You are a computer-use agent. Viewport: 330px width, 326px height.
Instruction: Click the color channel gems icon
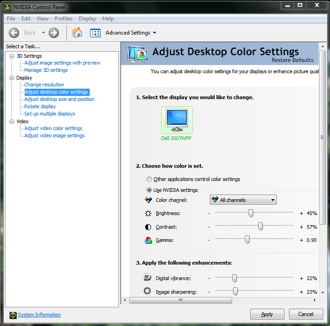click(x=148, y=200)
